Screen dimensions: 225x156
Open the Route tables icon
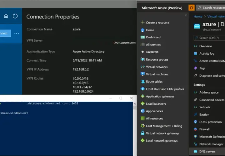coord(142,81)
